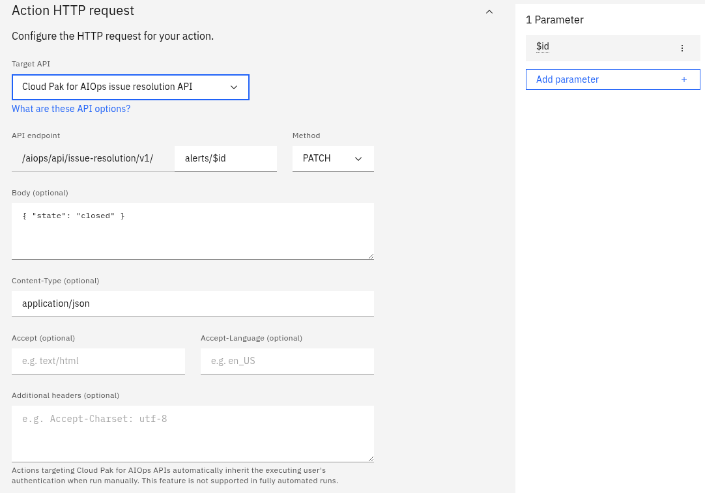
Task: Click the Content-Type application/json field
Action: pyautogui.click(x=192, y=303)
